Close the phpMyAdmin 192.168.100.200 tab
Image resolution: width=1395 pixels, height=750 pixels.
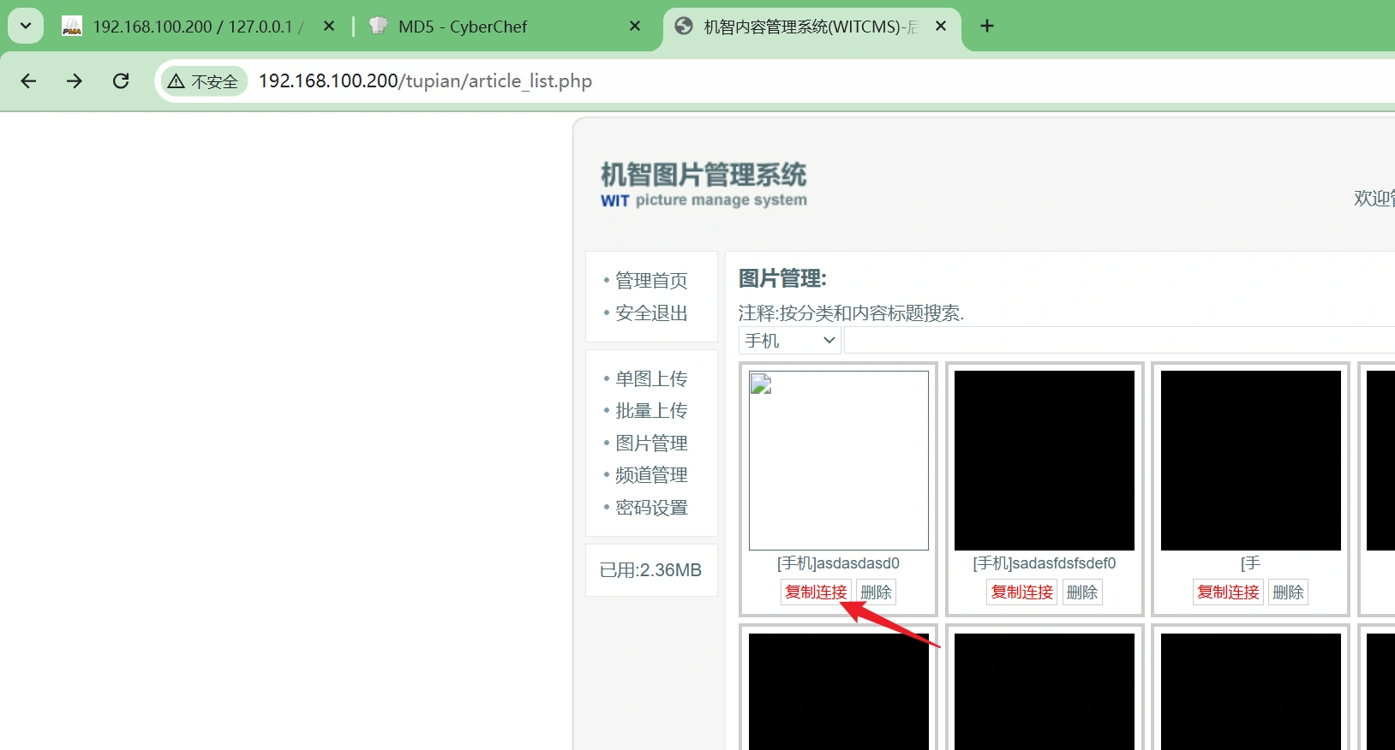(x=329, y=26)
